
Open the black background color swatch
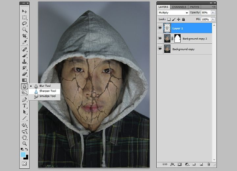[26, 158]
